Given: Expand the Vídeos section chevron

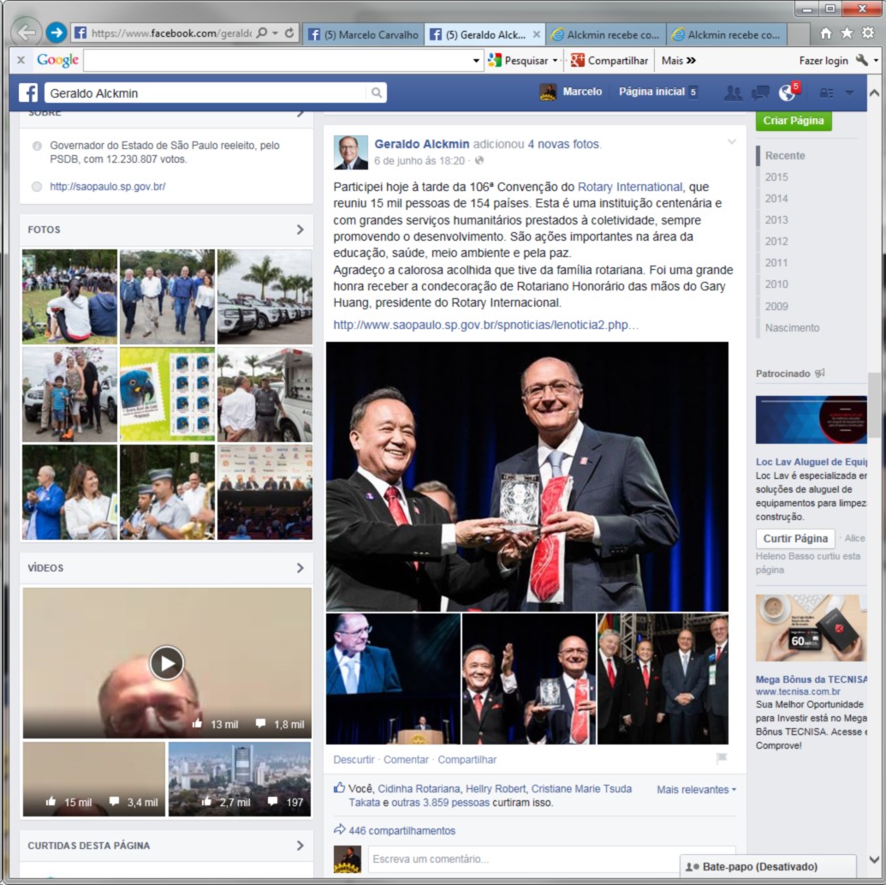Looking at the screenshot, I should point(300,568).
